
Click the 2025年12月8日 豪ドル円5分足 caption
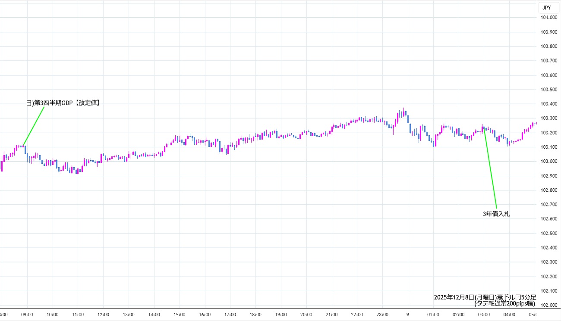[485, 297]
